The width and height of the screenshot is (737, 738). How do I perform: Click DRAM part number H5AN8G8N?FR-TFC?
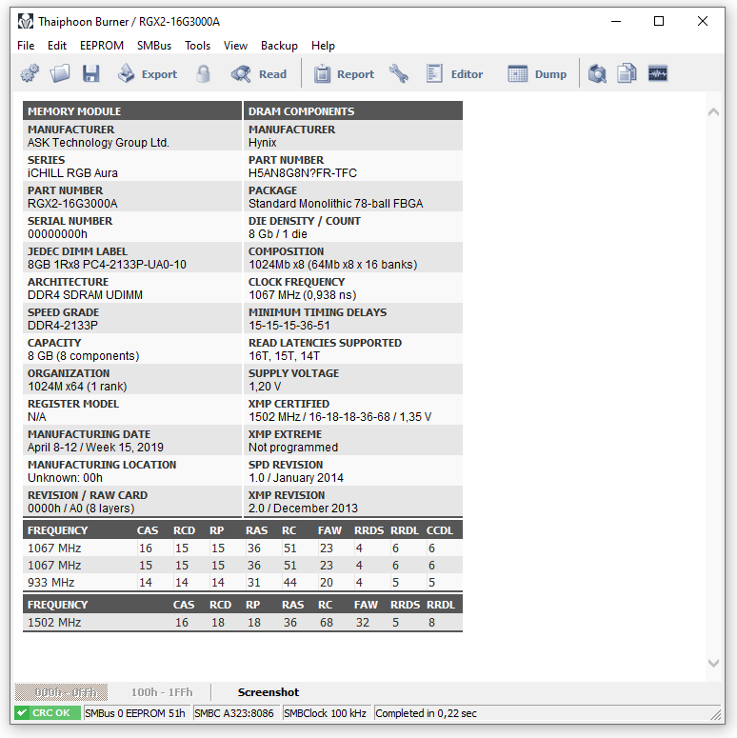click(x=303, y=173)
